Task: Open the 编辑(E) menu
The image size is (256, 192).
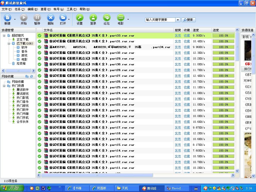Action: 33,9
